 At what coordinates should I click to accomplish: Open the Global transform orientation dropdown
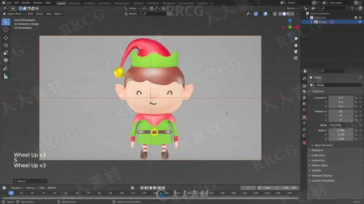[133, 8]
